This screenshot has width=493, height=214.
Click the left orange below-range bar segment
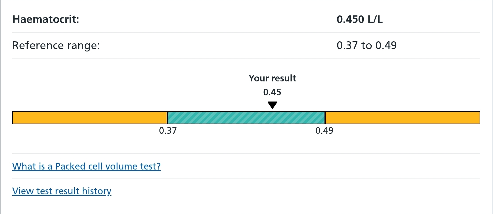90,118
